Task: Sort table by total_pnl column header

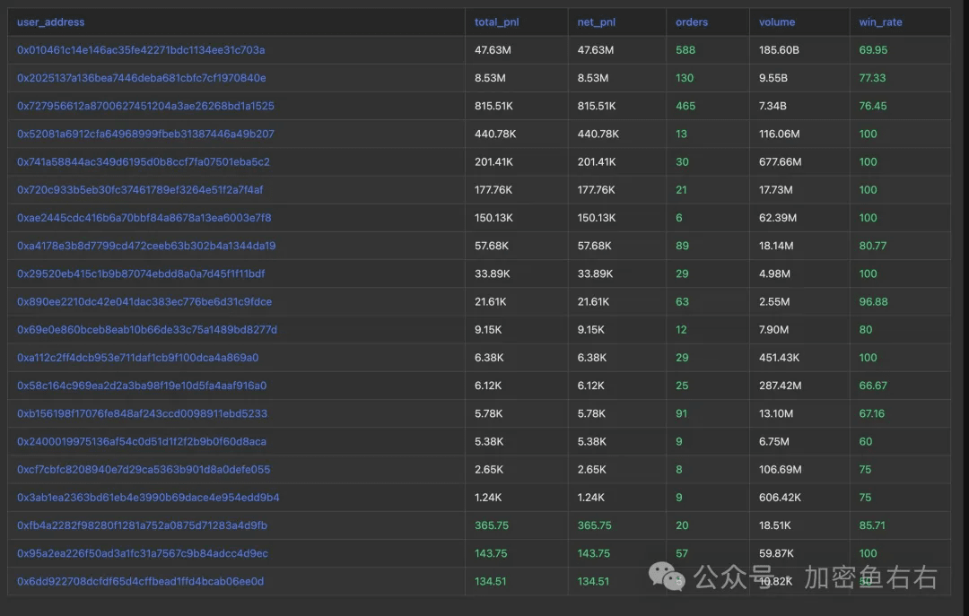Action: pos(496,22)
